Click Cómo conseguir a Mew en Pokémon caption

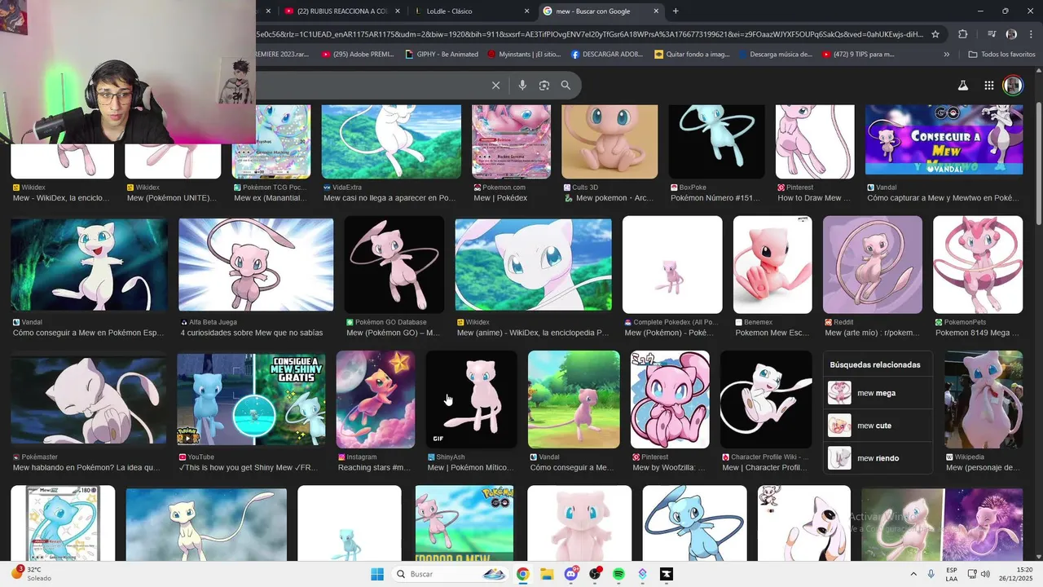point(88,333)
